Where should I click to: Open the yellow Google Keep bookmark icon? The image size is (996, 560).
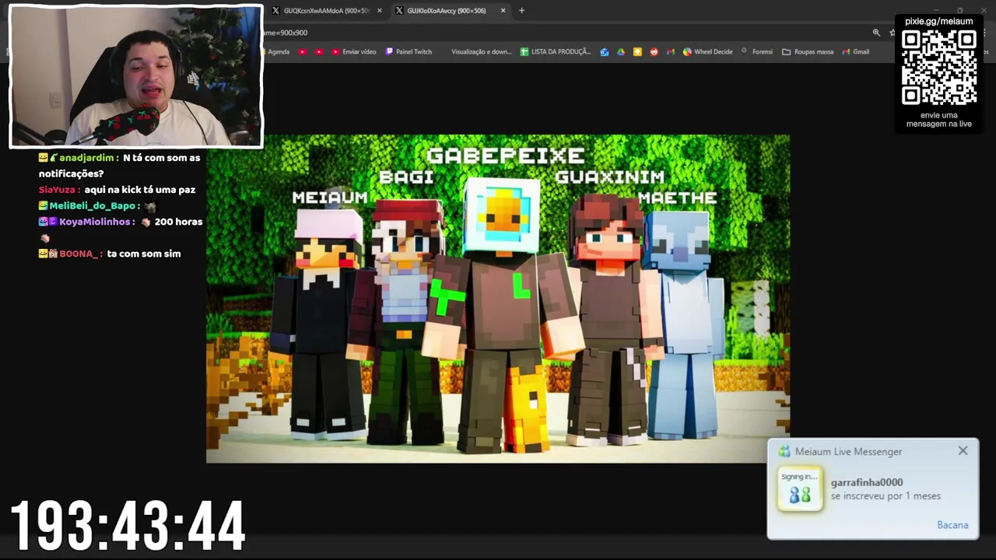tap(637, 52)
